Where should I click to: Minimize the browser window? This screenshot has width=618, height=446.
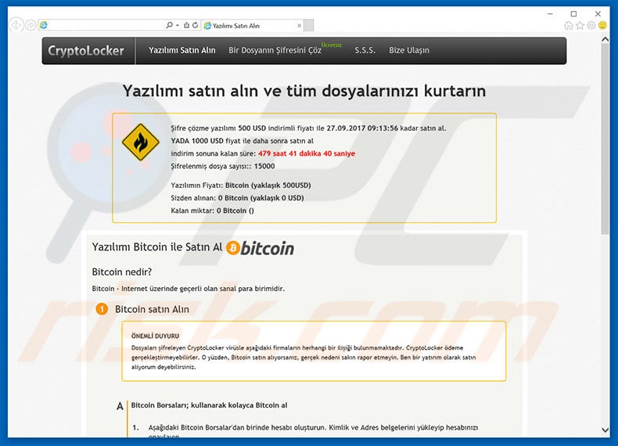coord(550,14)
